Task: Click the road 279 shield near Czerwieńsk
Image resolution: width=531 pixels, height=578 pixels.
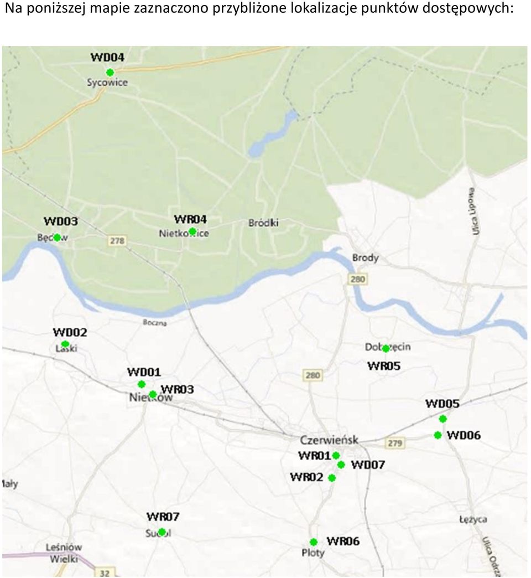Action: tap(395, 443)
